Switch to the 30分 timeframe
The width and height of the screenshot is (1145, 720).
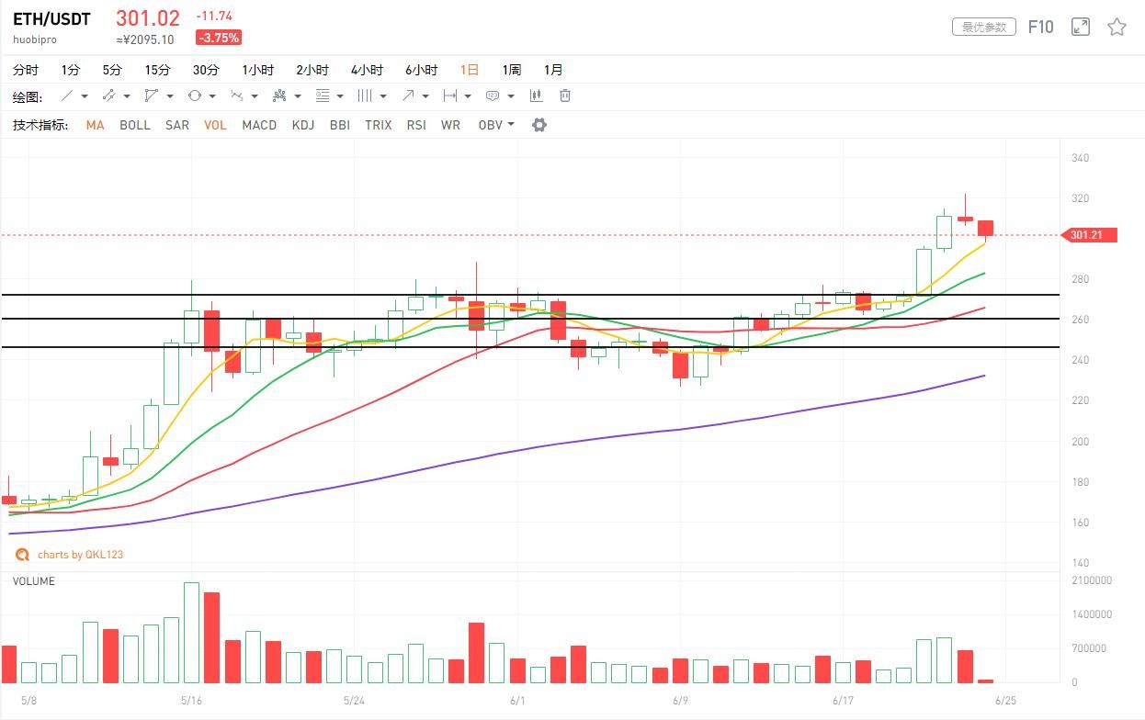point(206,70)
